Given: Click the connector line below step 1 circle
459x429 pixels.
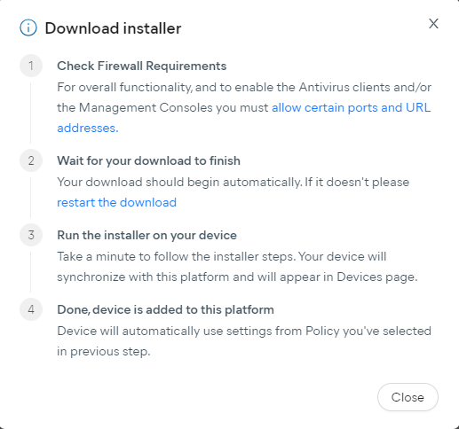Looking at the screenshot, I should 31,113.
